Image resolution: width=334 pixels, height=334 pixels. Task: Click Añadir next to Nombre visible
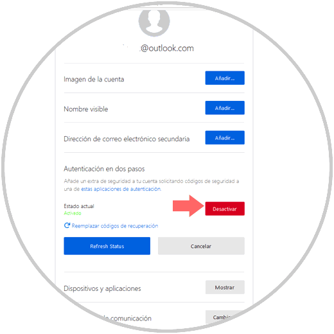(225, 108)
